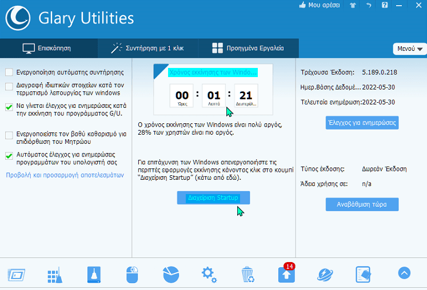Uncheck update check at G/U program startup
Screen dimensions: 427x290
pos(9,107)
